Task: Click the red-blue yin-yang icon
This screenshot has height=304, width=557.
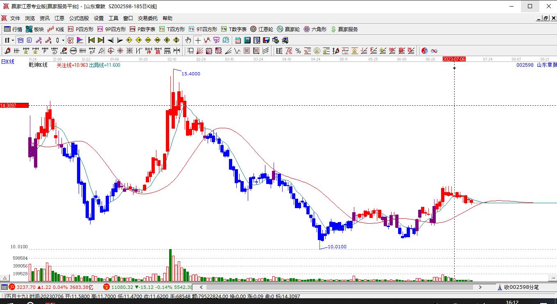Action: pos(425,51)
